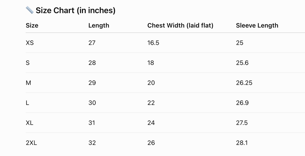Select the Size Chart (in inches) heading

tap(75, 10)
